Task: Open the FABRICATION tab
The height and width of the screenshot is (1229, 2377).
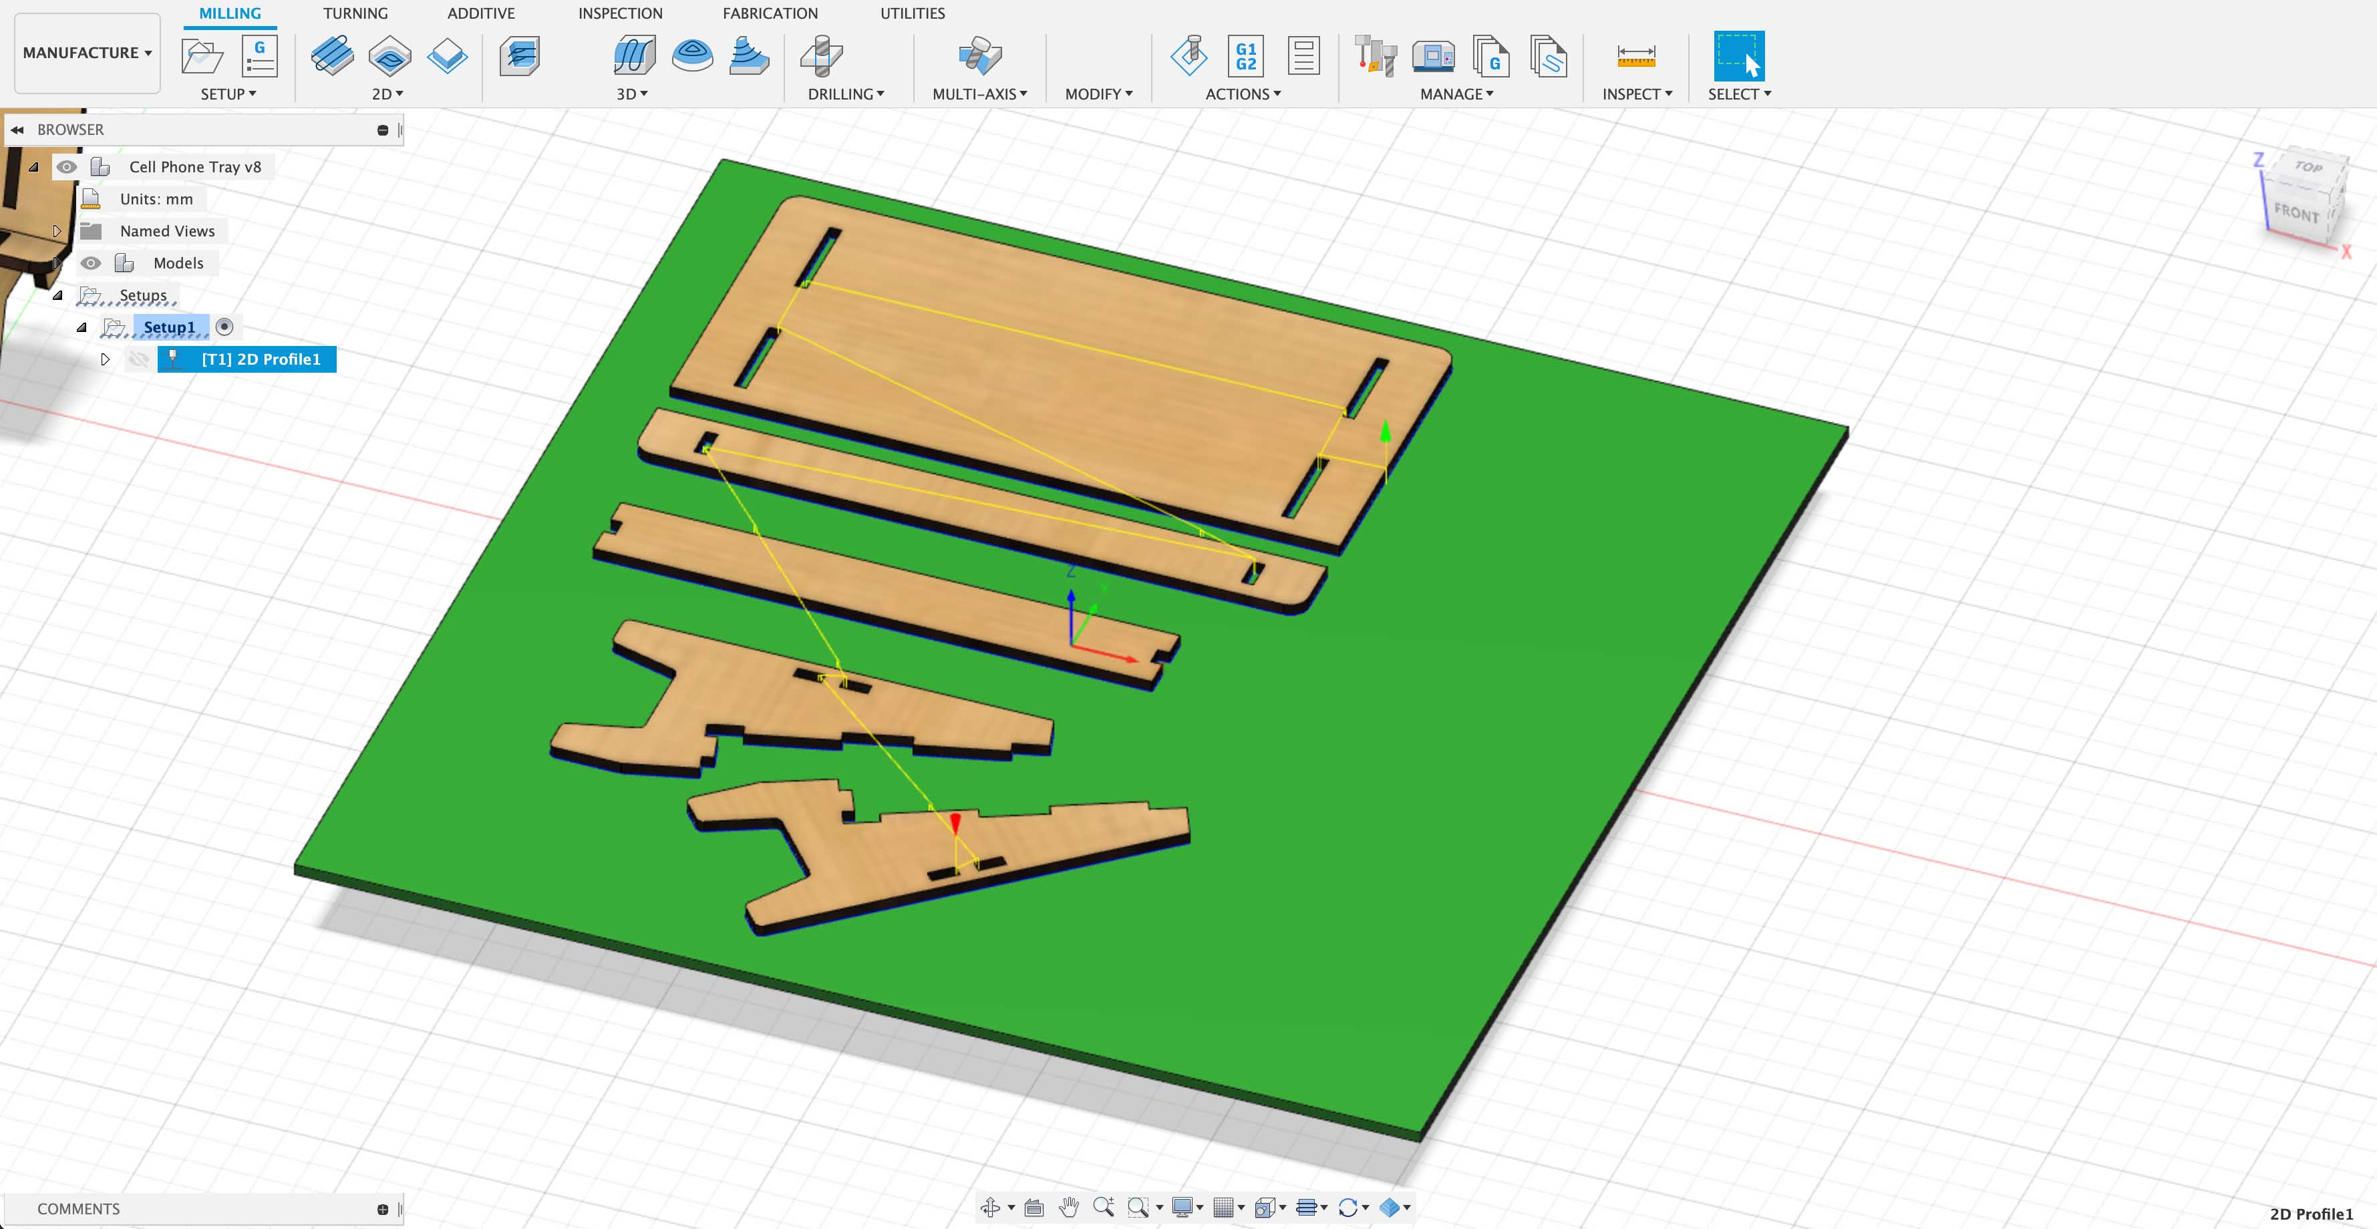Action: 770,13
